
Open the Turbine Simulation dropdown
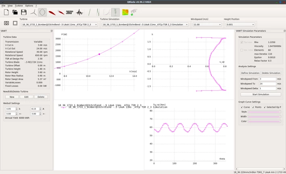click(x=145, y=25)
